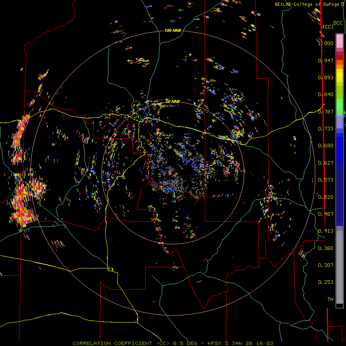Click the 0.947 scale value
The width and height of the screenshot is (346, 346).
(326, 60)
